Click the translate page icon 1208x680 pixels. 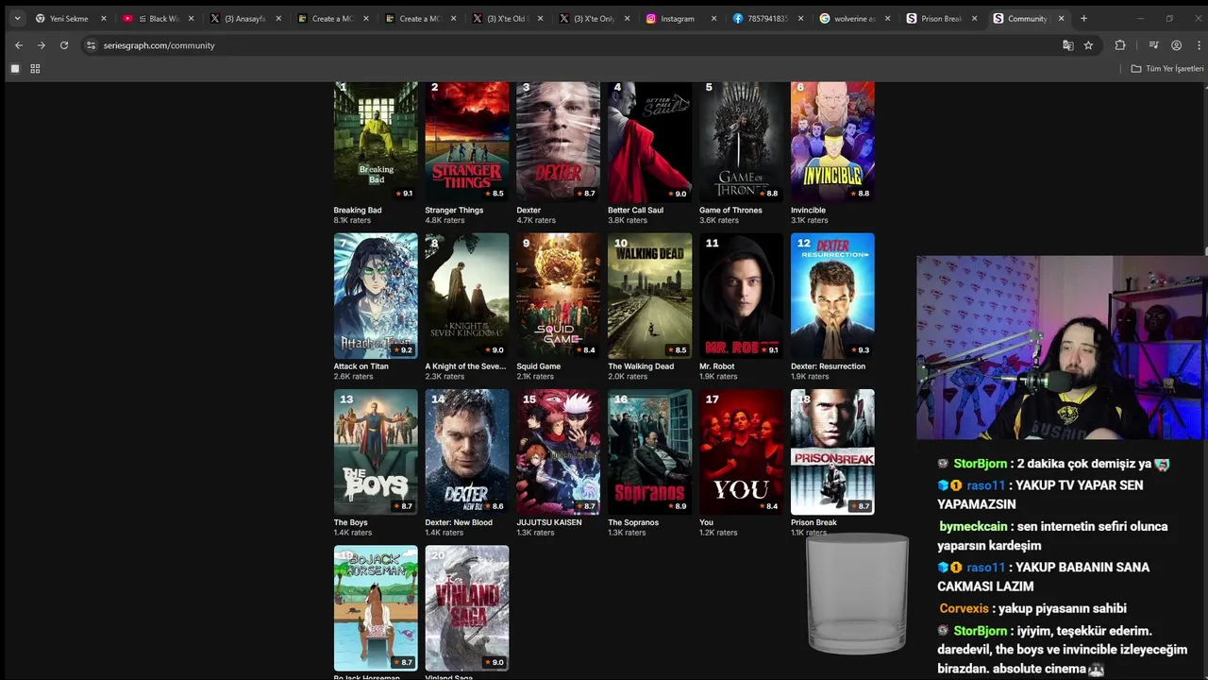coord(1067,45)
